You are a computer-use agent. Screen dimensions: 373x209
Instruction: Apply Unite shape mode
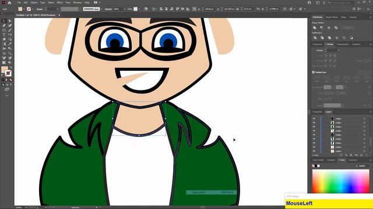[315, 28]
